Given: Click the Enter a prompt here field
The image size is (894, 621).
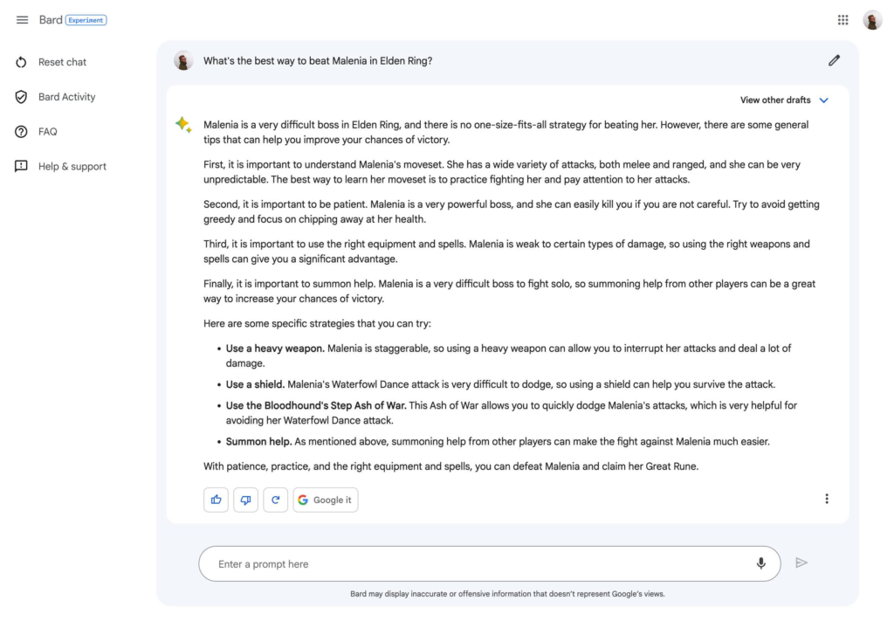Looking at the screenshot, I should (471, 564).
